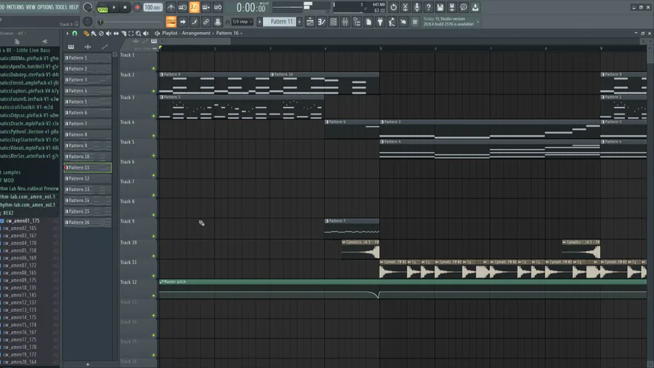Save the project with floppy icon

pyautogui.click(x=440, y=7)
